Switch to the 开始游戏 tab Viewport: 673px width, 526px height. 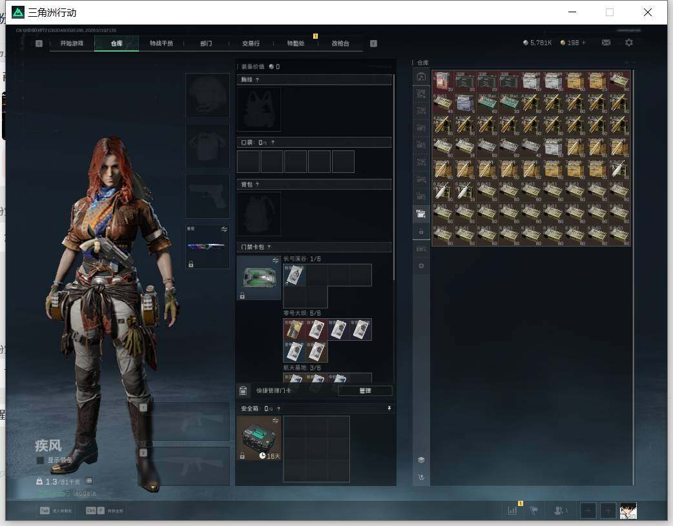(72, 43)
